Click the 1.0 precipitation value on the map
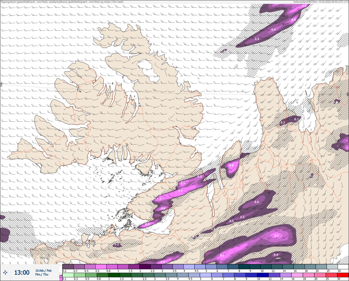 click(159, 199)
